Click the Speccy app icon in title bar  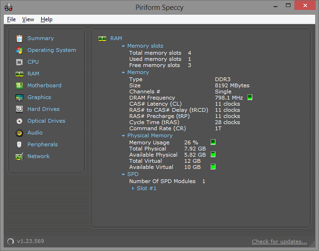pyautogui.click(x=9, y=8)
